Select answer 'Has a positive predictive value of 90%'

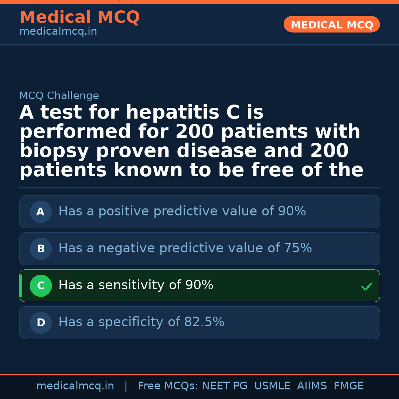click(x=182, y=211)
